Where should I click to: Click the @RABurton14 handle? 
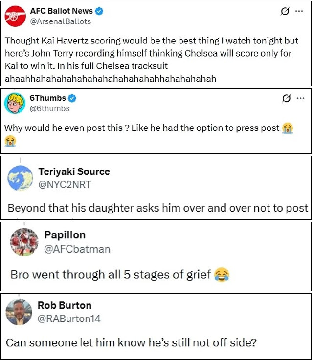[69, 319]
